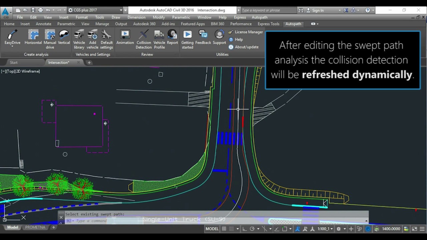Switch to the PROMETNA layout tab
427x240 pixels.
pos(35,227)
